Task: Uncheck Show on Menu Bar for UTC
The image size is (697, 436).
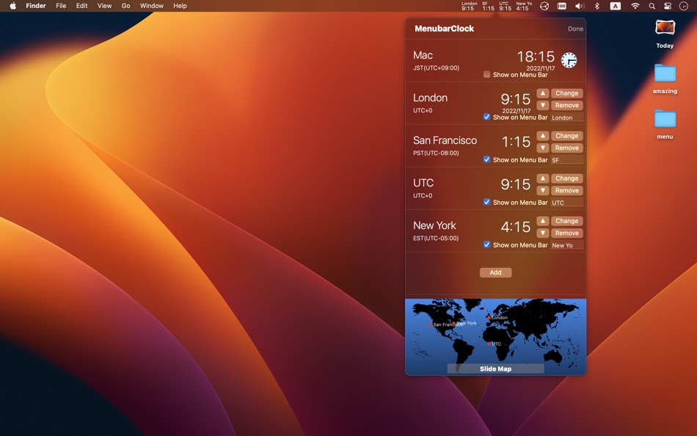Action: pyautogui.click(x=486, y=202)
